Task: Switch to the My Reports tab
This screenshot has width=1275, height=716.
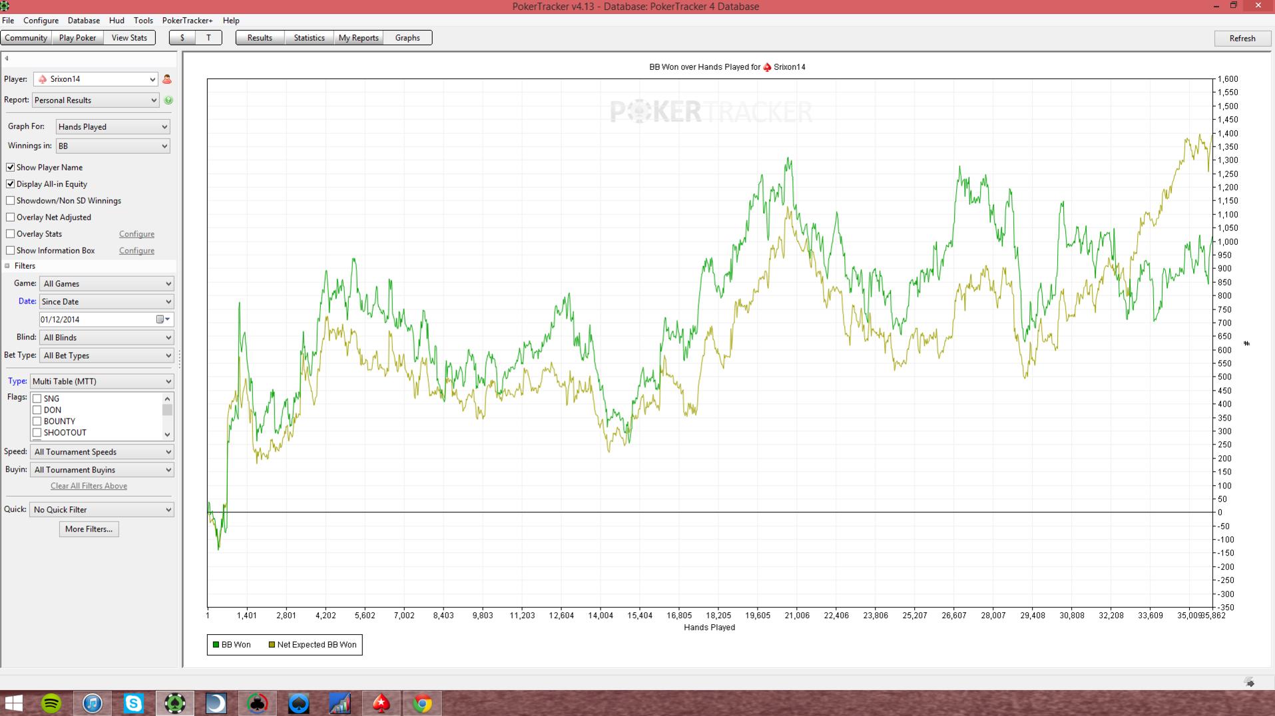Action: (358, 38)
